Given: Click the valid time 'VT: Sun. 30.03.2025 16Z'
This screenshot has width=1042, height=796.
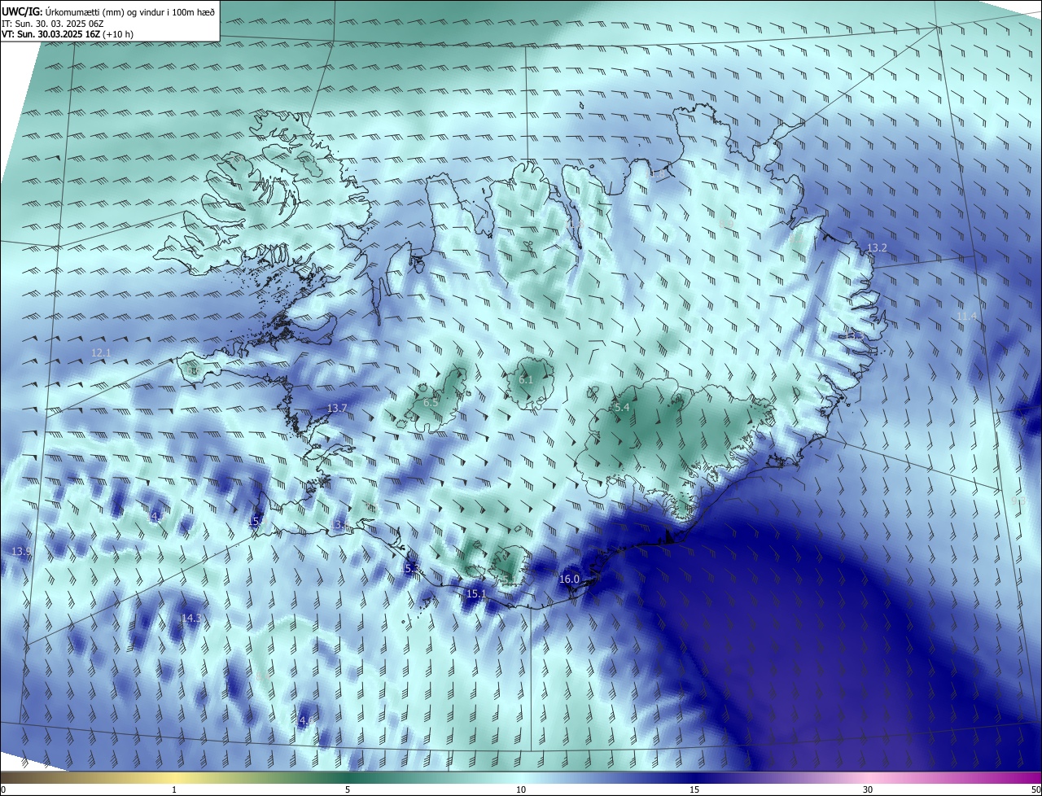Looking at the screenshot, I should (x=50, y=35).
